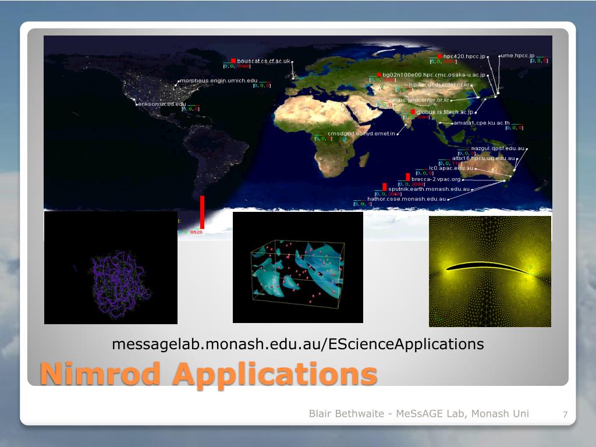Viewport: 596px width, 447px height.
Task: Click the venus.gridcenter.or.kr host label
Action: 419,100
